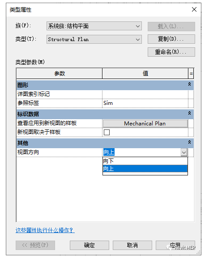
Task: Open the 类型 Structural Plan dropdown
Action: pyautogui.click(x=94, y=39)
